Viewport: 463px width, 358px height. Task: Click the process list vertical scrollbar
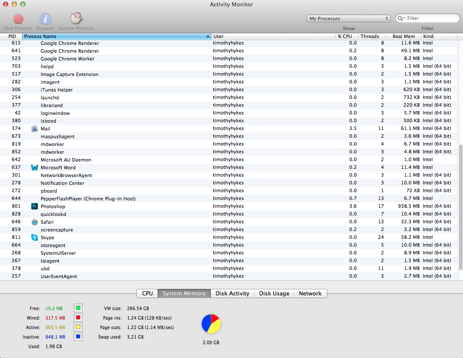pos(460,207)
